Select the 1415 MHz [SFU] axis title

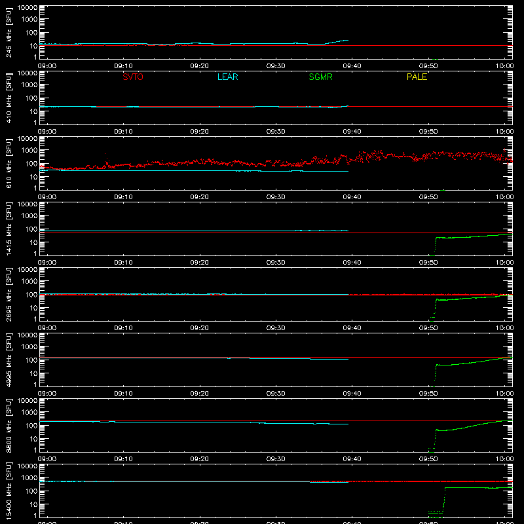pyautogui.click(x=9, y=229)
